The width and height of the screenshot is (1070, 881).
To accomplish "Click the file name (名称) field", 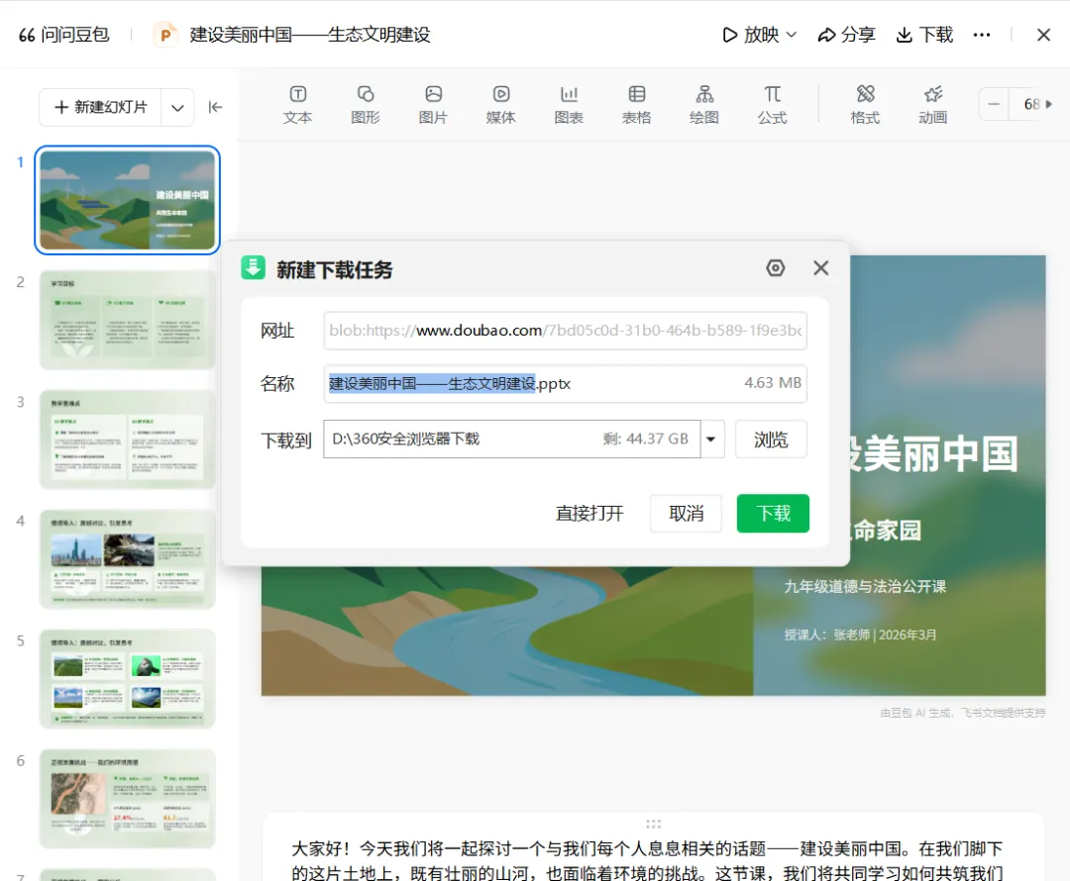I will coord(565,383).
